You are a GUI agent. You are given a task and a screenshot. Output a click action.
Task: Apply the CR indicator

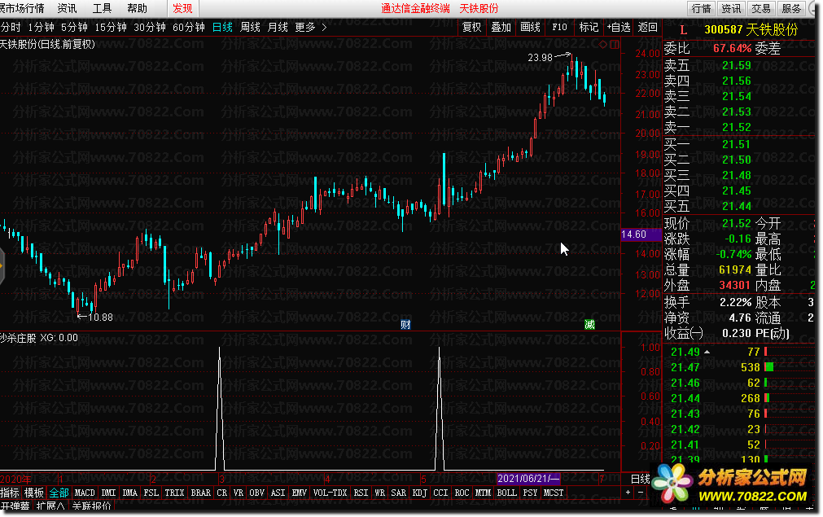(222, 493)
